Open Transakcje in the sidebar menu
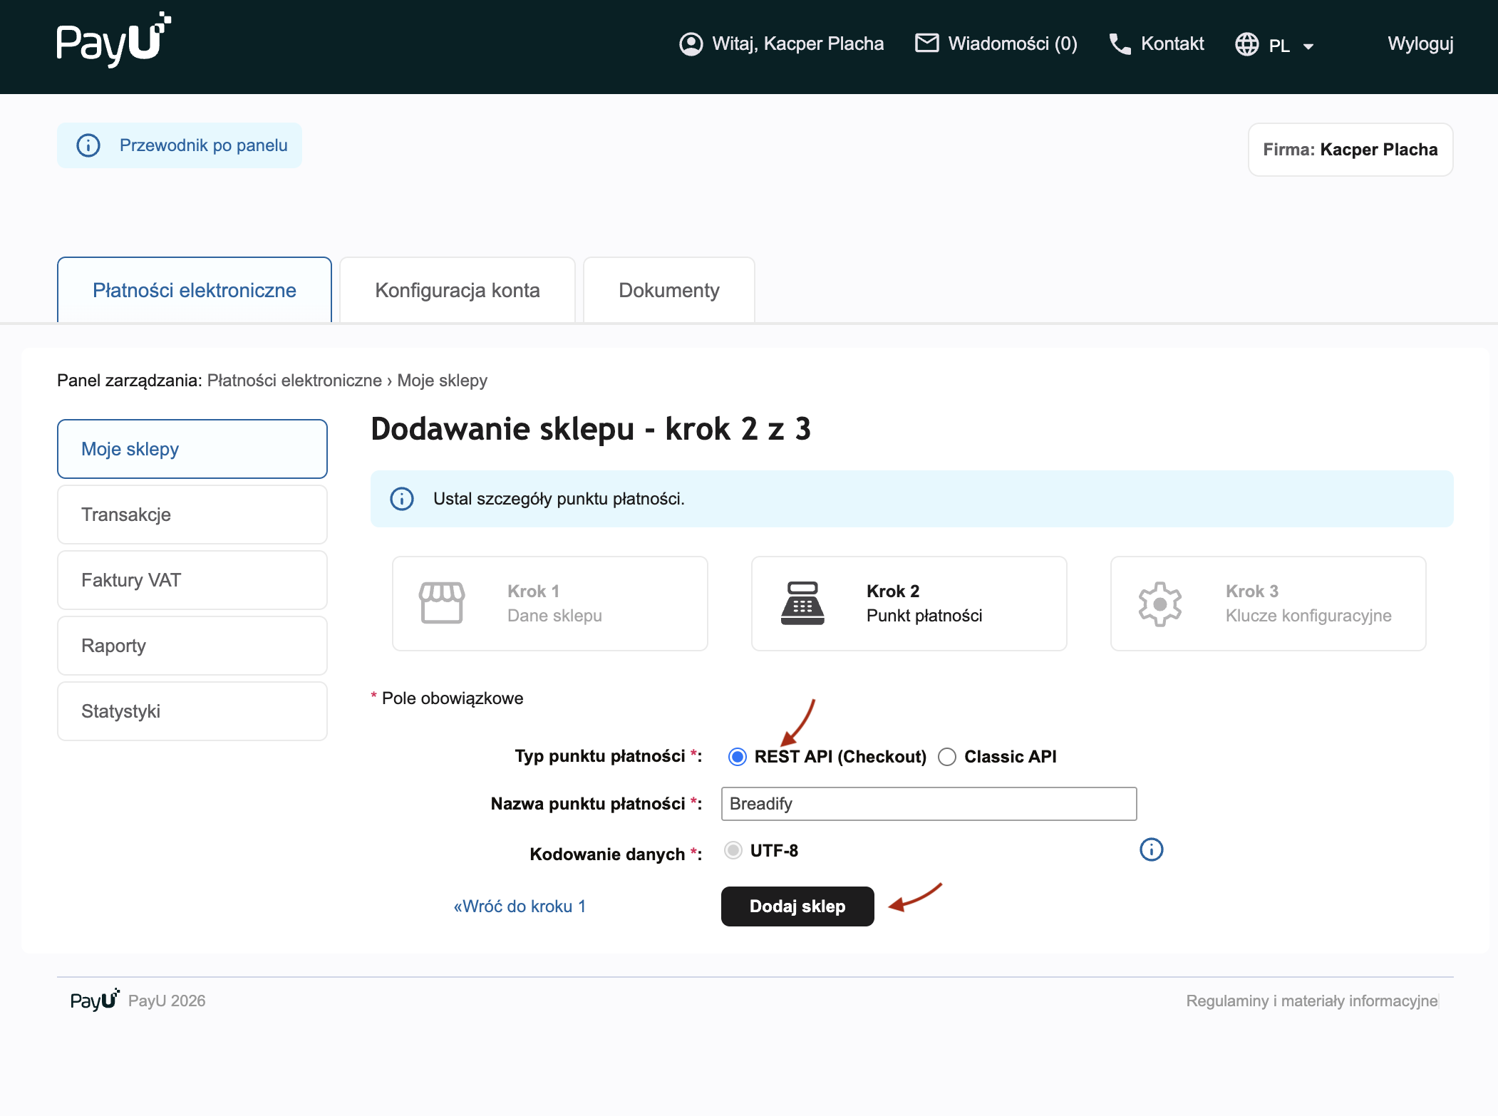This screenshot has width=1498, height=1116. [x=192, y=515]
